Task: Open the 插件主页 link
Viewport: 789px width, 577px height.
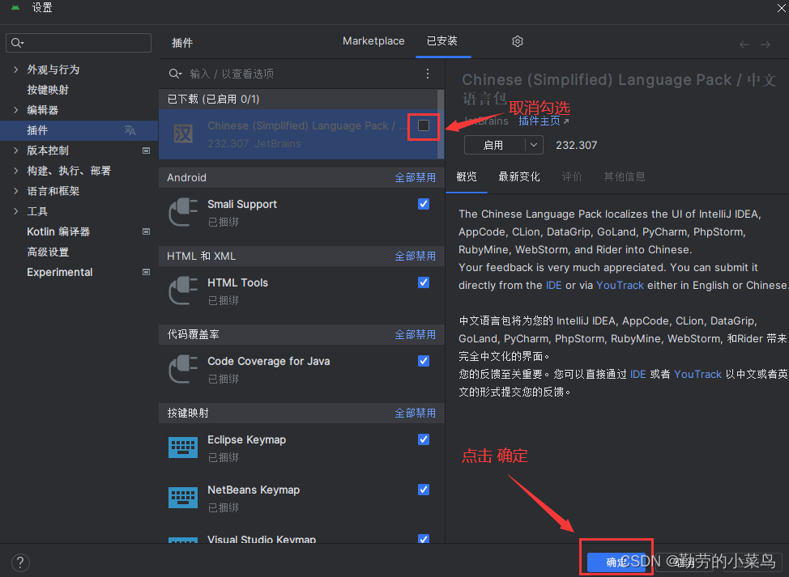Action: [544, 121]
